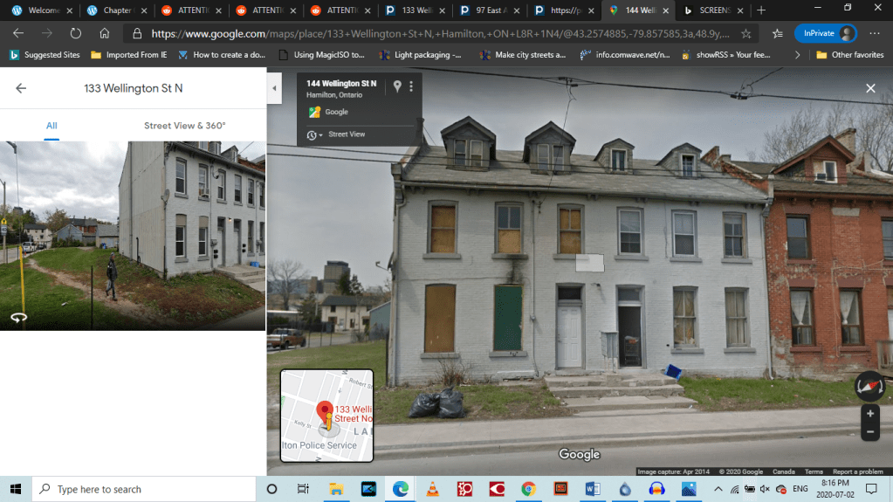This screenshot has width=893, height=502.
Task: Click the location pin icon in the Street View card
Action: click(x=397, y=86)
